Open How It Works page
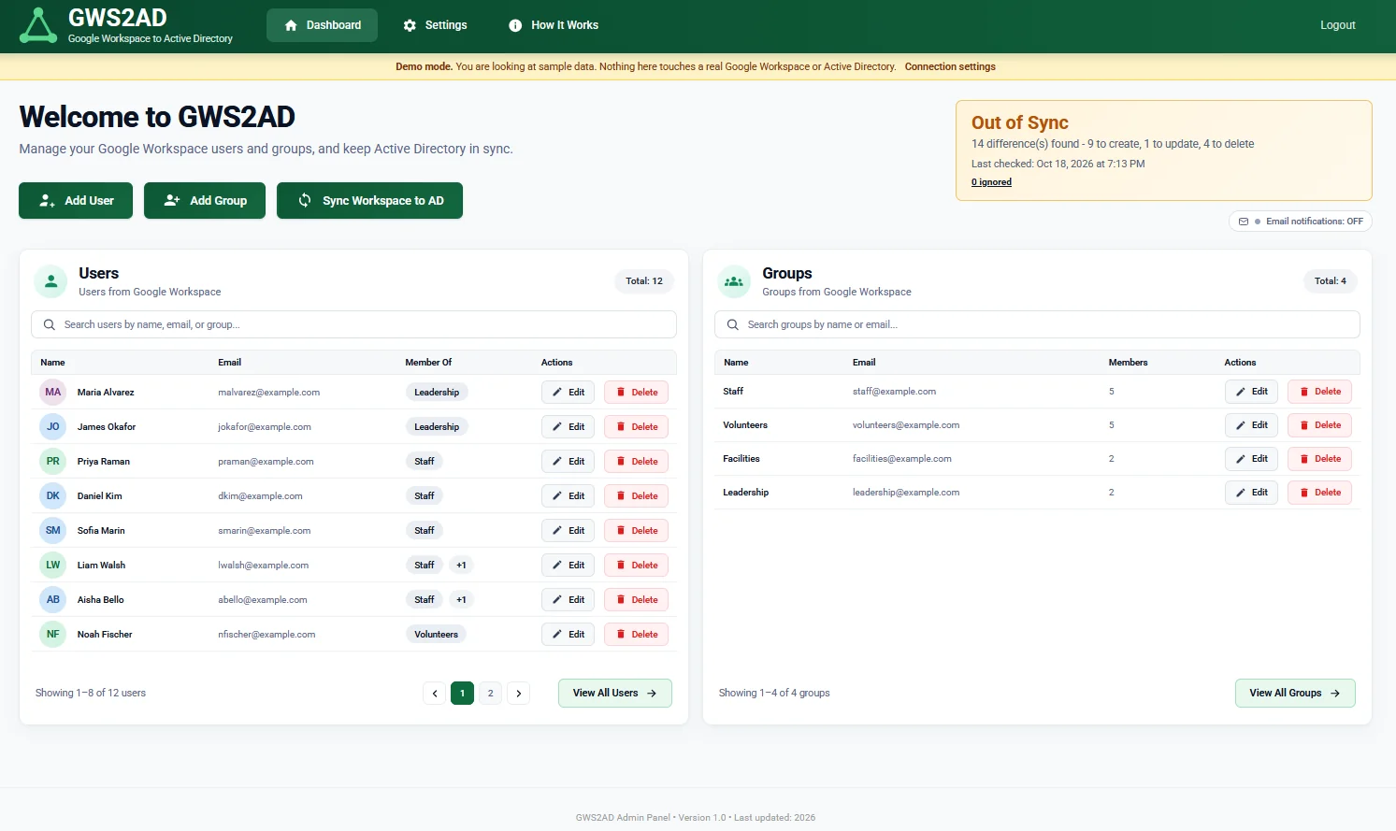 (554, 25)
